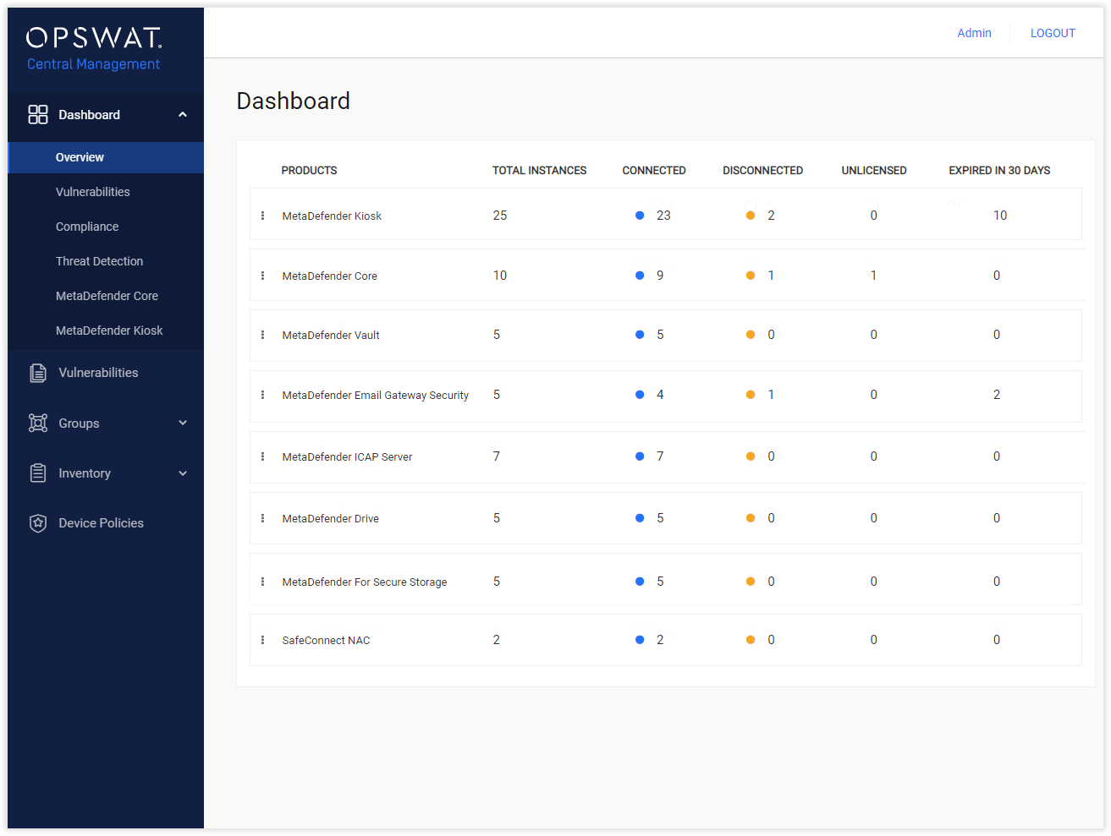This screenshot has height=836, width=1111.
Task: Click the Vulnerabilities document icon in sidebar
Action: tap(38, 373)
